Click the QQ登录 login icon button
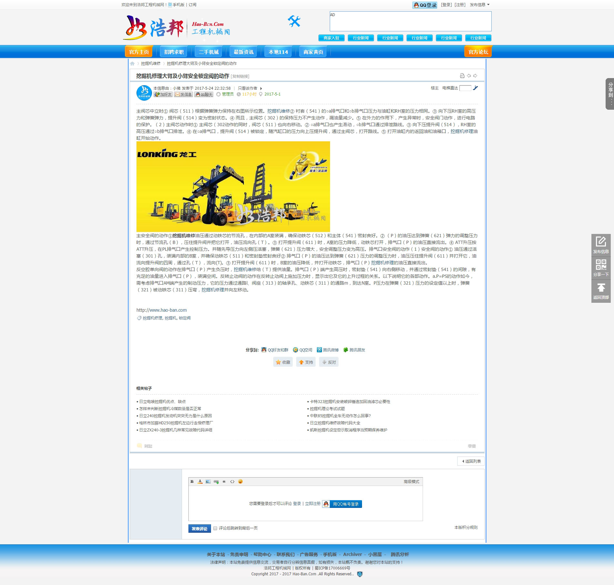614x585 pixels. [x=425, y=5]
